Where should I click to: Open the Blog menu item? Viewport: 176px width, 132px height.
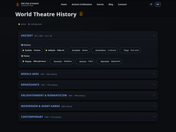point(111,4)
